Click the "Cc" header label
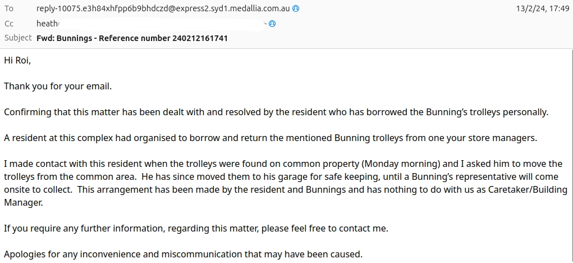 (x=8, y=24)
